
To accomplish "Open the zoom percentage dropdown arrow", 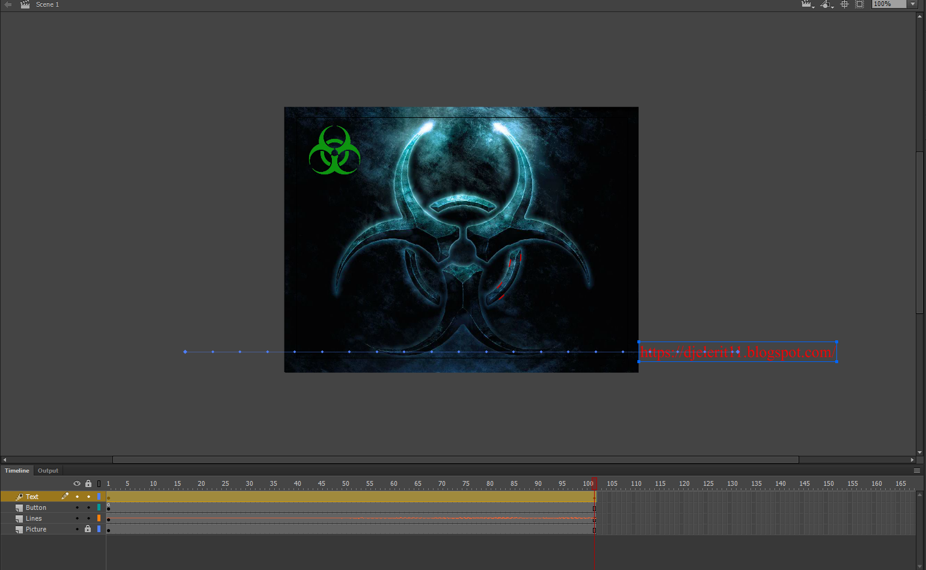I will (x=912, y=4).
